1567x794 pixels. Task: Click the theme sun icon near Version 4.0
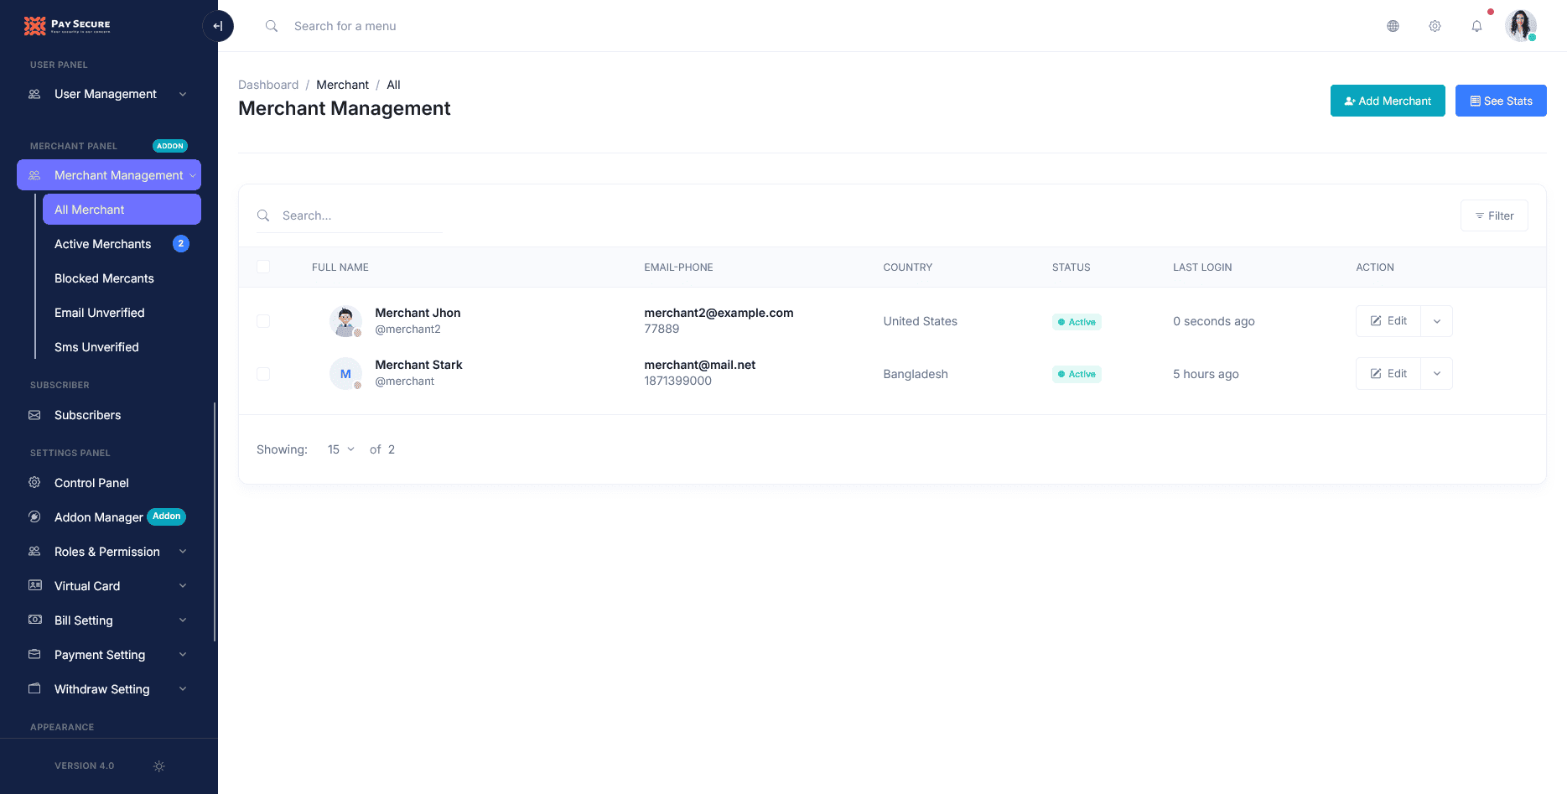[158, 765]
